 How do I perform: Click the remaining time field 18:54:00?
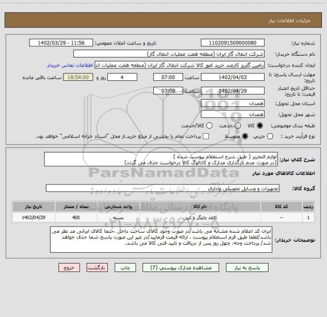pos(78,77)
